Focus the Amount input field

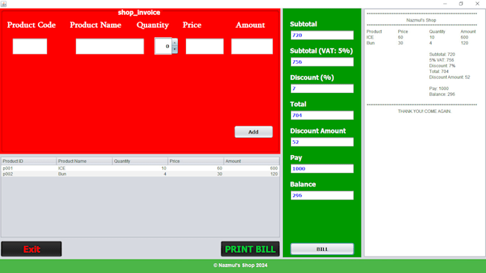[x=252, y=46]
